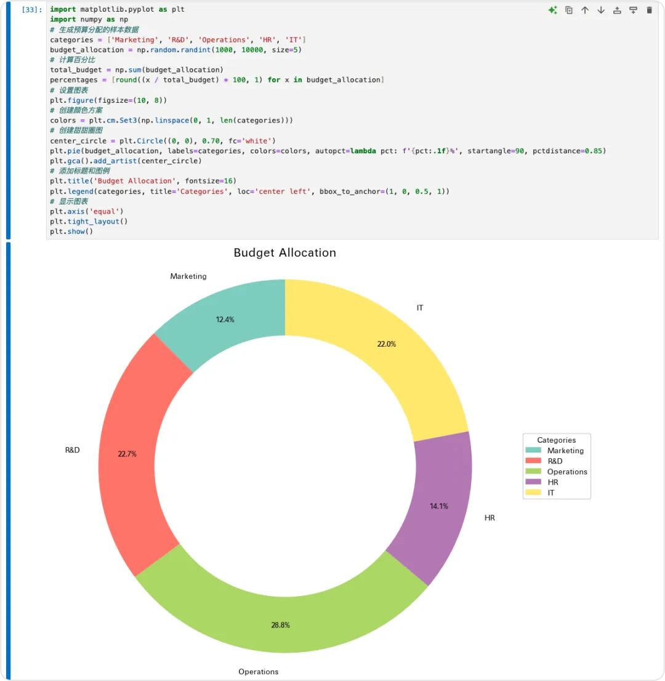Click the HR purple legend swatch
Screen dimensions: 665x681
(533, 482)
